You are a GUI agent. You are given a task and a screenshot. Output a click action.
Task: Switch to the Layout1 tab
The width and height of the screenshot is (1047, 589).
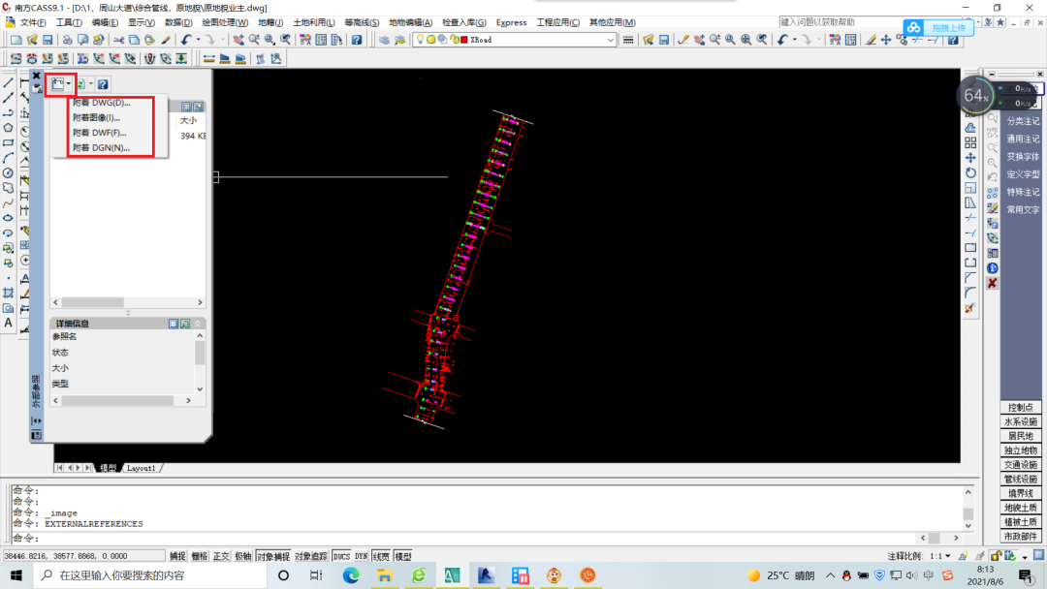(x=141, y=468)
